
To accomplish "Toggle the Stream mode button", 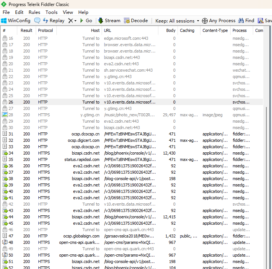I will [109, 21].
